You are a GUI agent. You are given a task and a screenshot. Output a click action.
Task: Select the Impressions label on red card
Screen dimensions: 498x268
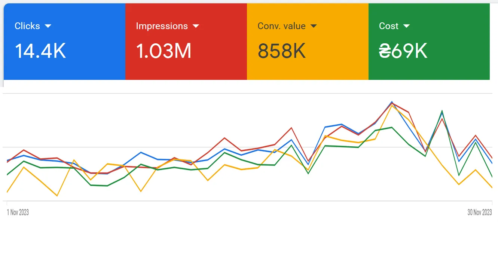tap(162, 26)
